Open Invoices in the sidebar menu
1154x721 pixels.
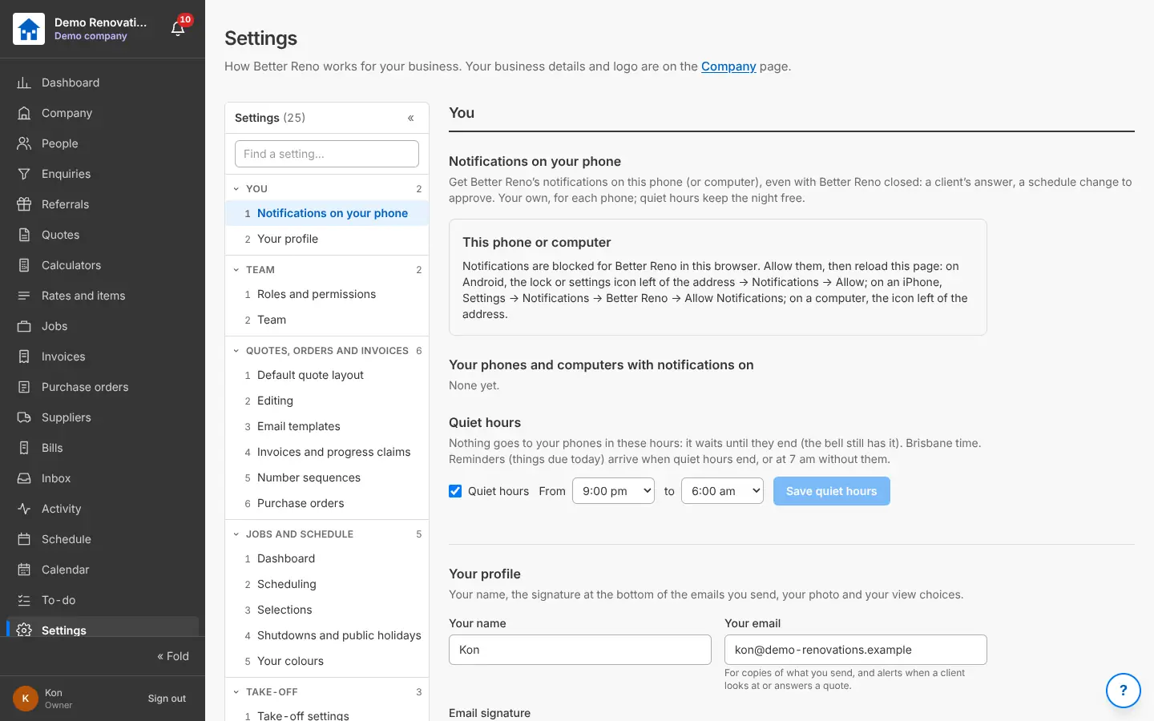103,356
